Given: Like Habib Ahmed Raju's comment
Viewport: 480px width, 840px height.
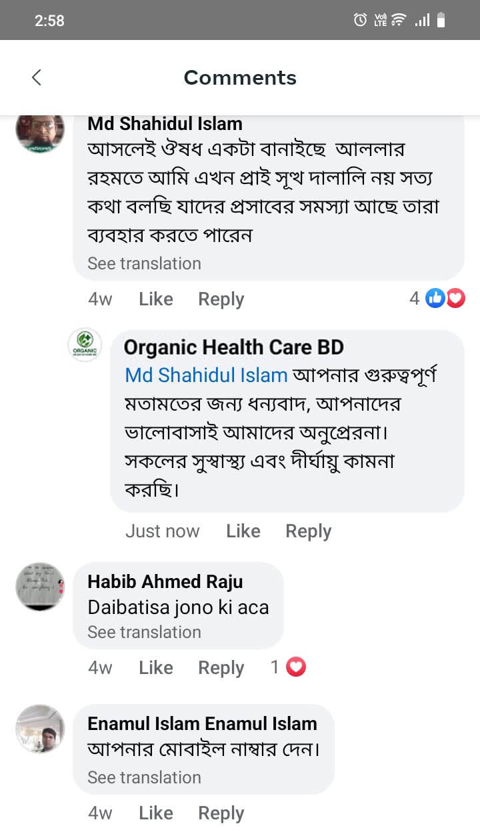Looking at the screenshot, I should 155,668.
